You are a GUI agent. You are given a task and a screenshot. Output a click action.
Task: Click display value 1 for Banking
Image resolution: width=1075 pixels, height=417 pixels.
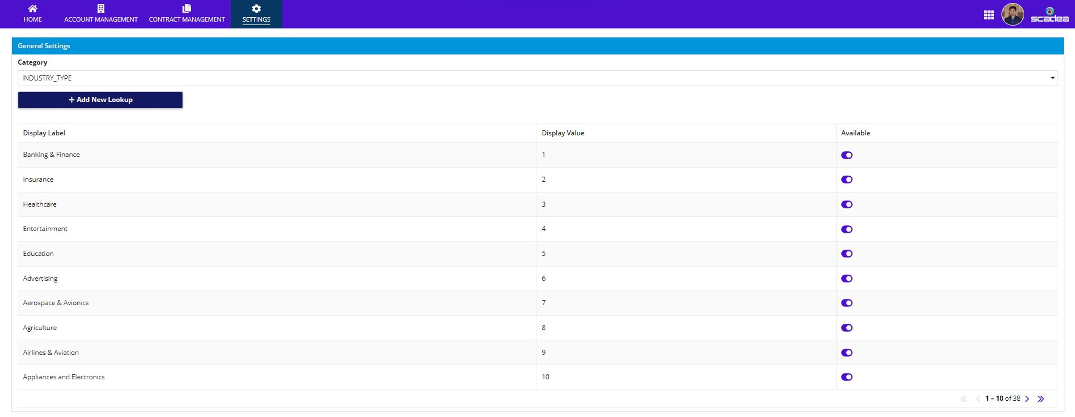(x=543, y=155)
